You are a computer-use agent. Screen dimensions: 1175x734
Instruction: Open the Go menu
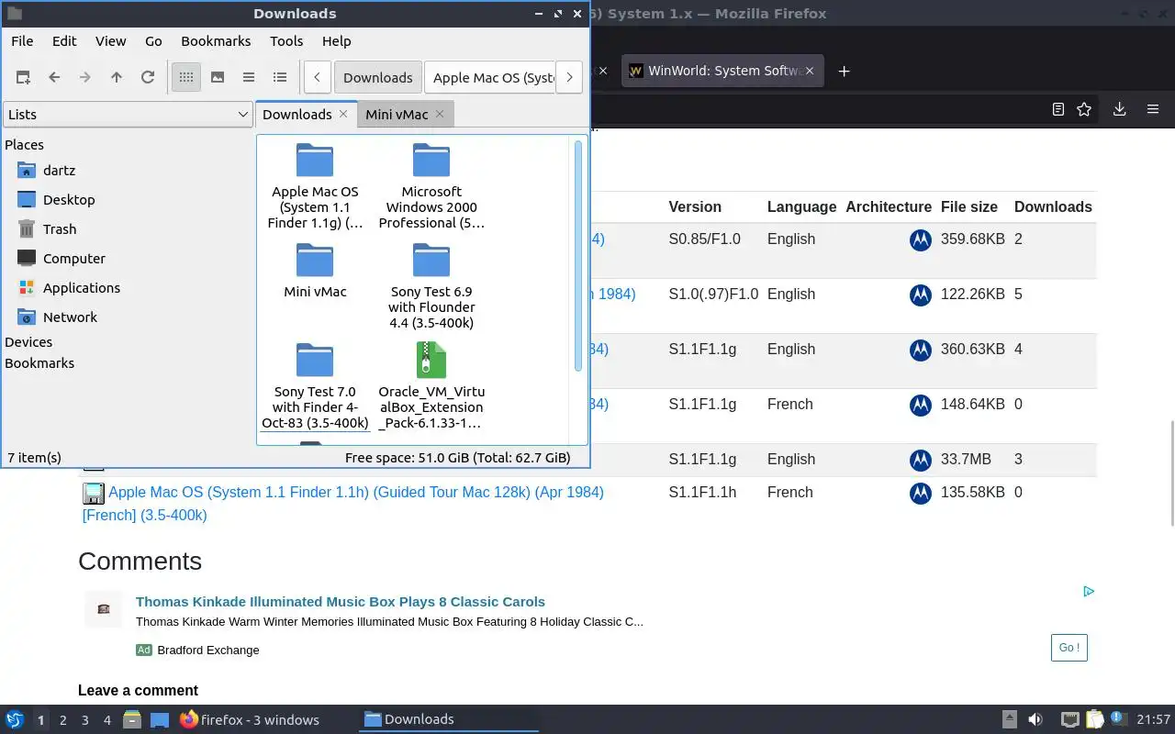tap(153, 41)
